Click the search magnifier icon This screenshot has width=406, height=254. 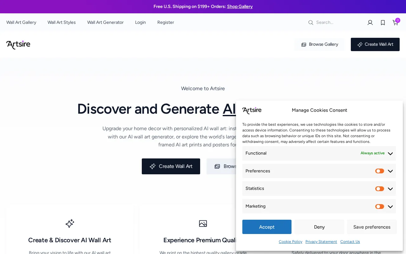pyautogui.click(x=311, y=23)
